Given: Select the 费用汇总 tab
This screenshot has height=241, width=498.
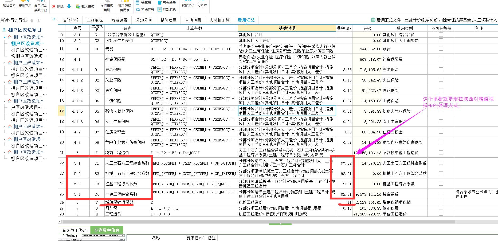Looking at the screenshot, I should pos(246,20).
